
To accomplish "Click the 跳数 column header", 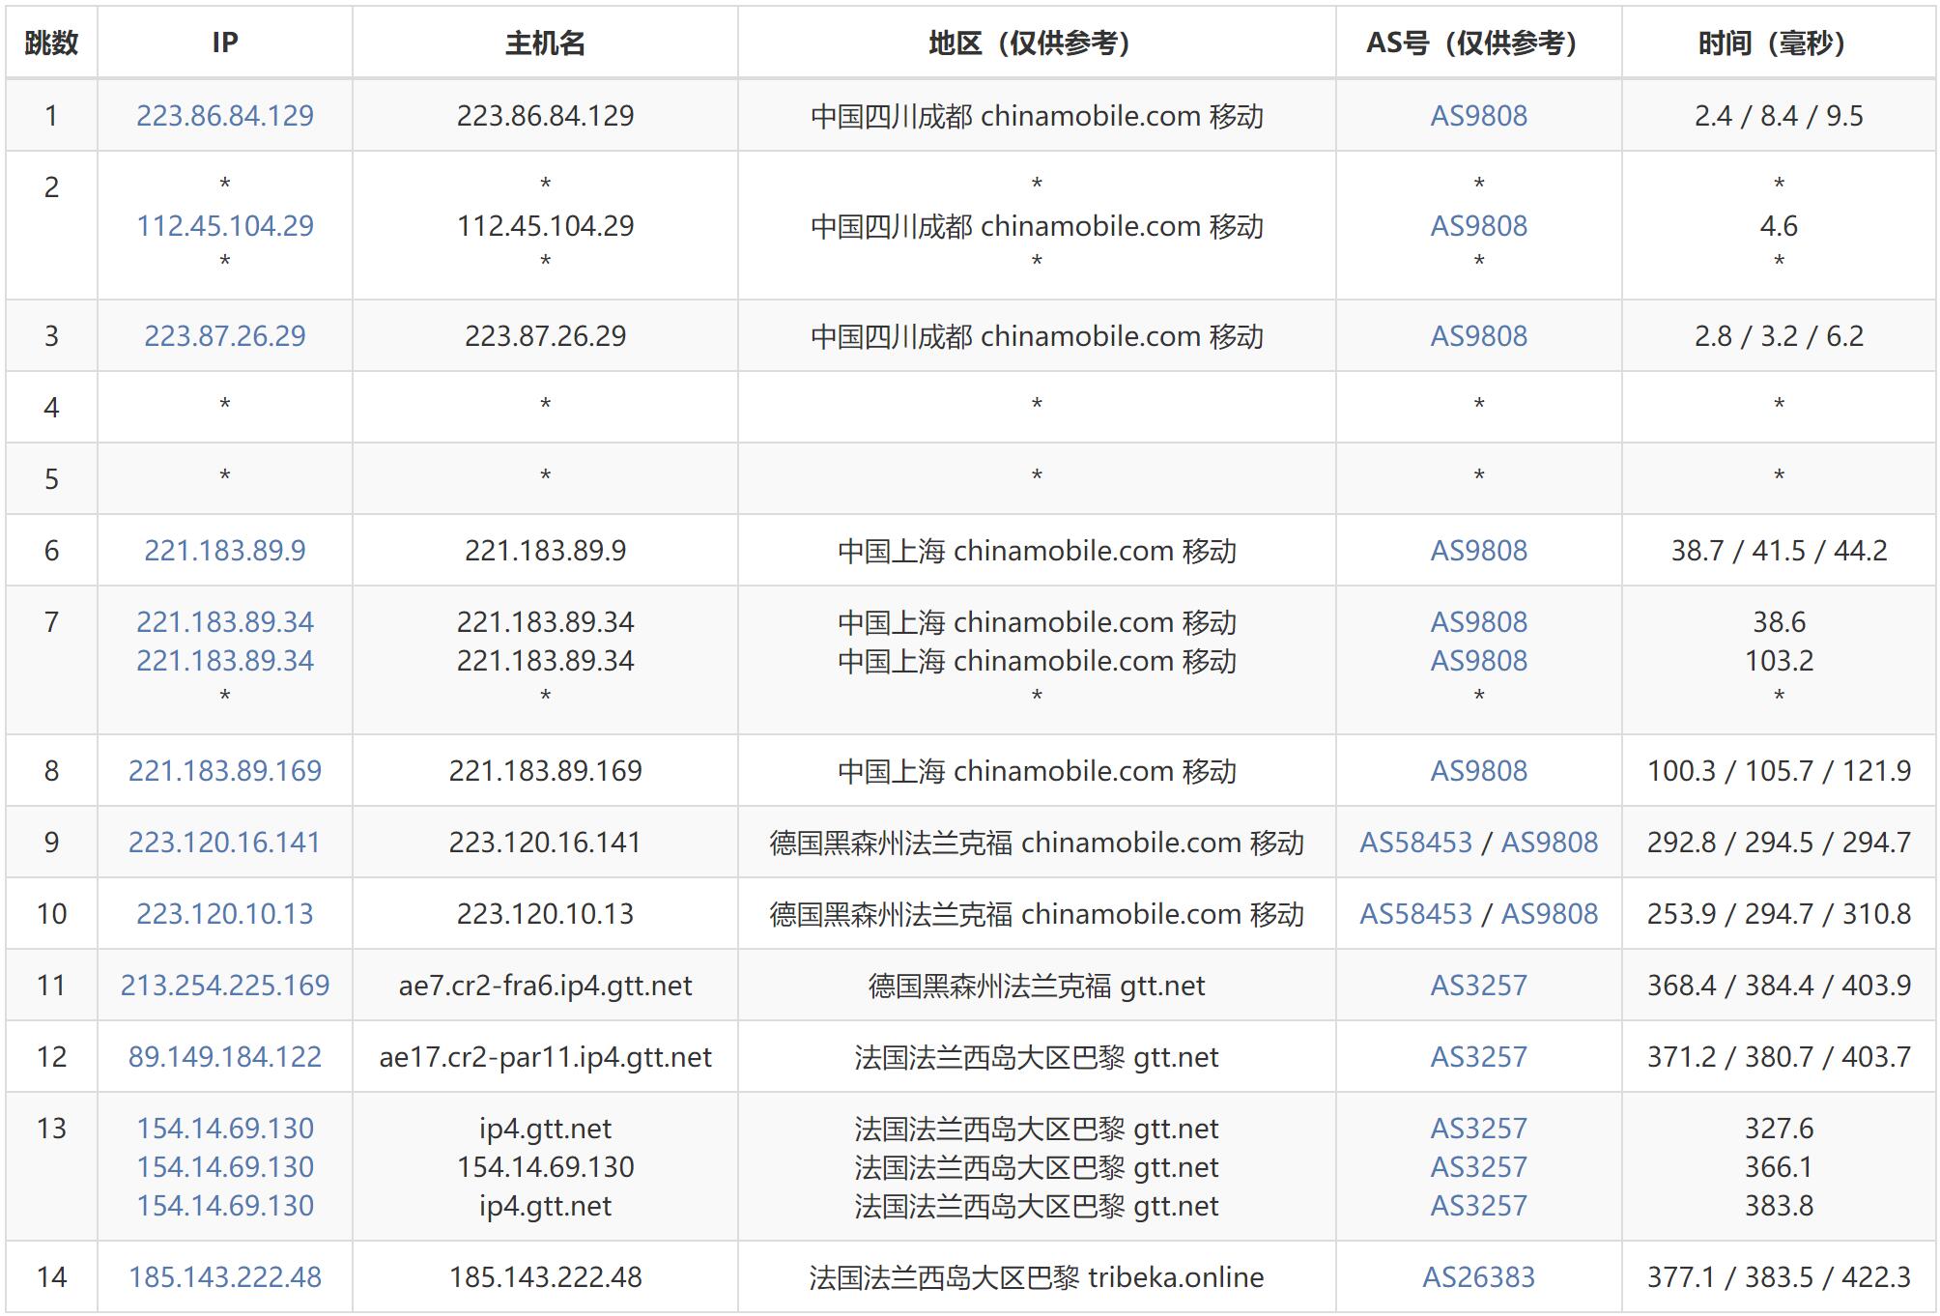I will [x=51, y=43].
